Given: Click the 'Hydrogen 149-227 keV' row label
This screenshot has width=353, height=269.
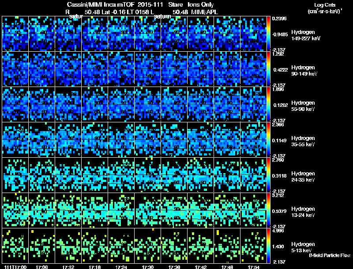Looking at the screenshot, I should pos(306,35).
